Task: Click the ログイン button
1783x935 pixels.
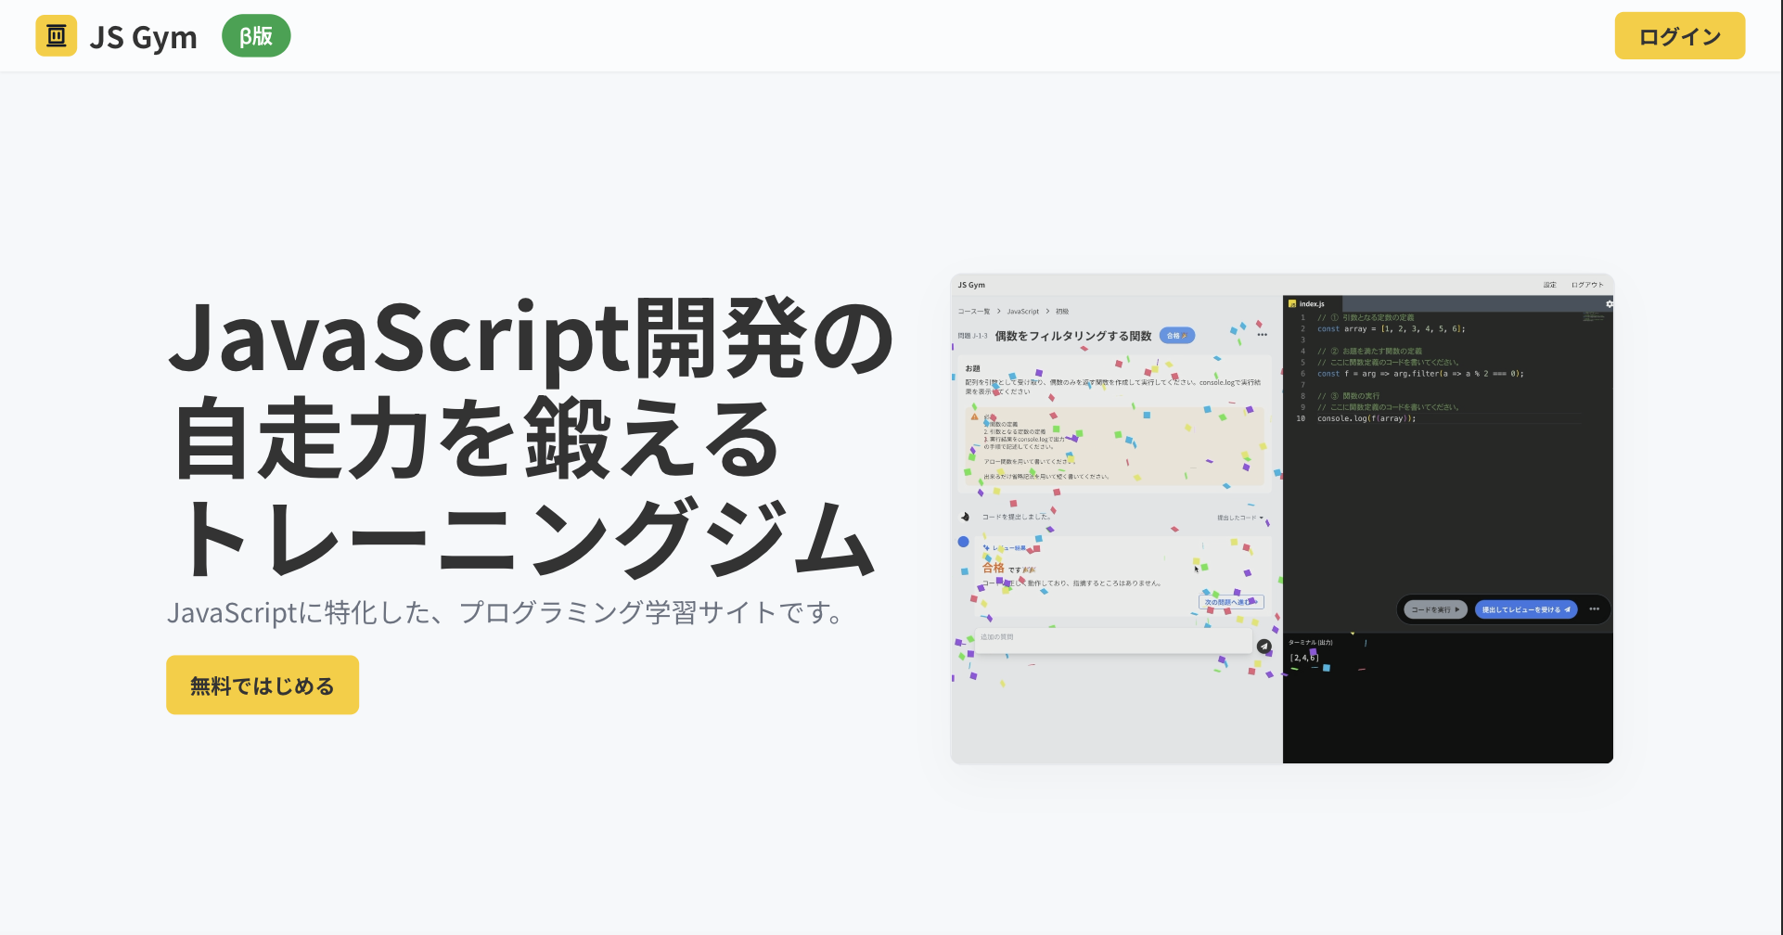Action: (1679, 36)
